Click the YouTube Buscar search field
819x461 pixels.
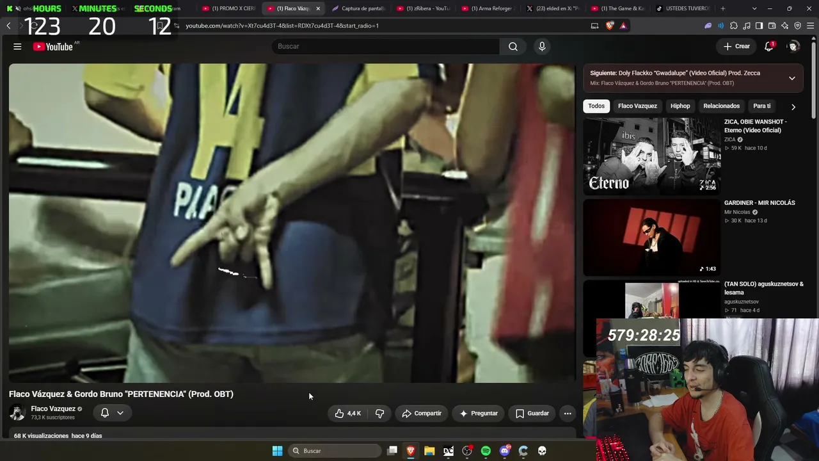[387, 46]
